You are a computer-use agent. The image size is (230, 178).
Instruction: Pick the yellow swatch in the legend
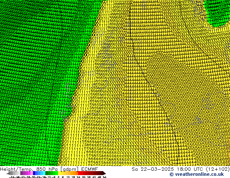click(62, 173)
